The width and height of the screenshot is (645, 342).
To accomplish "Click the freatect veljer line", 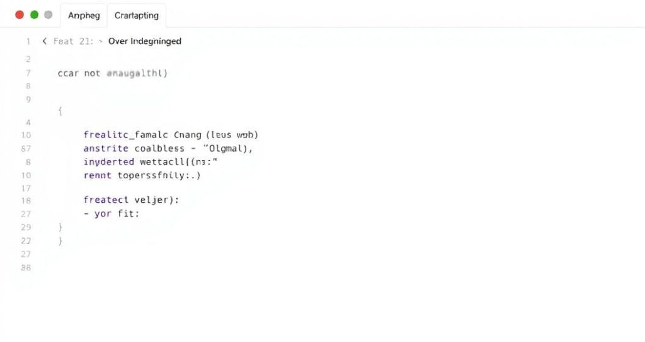I will pos(131,200).
